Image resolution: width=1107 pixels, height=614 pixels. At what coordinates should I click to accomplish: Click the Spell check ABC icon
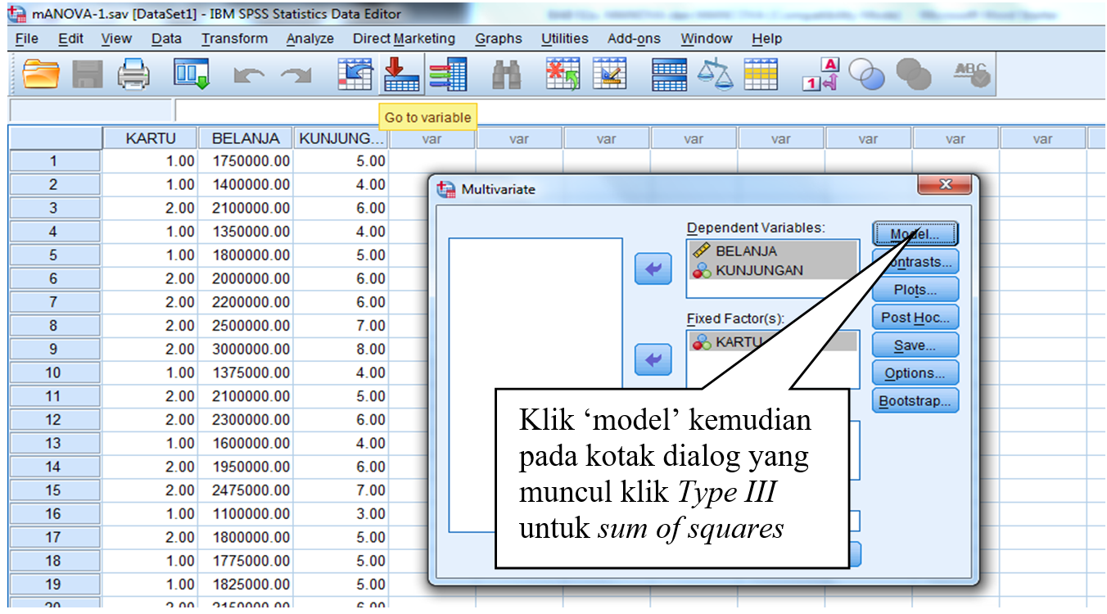click(x=971, y=75)
